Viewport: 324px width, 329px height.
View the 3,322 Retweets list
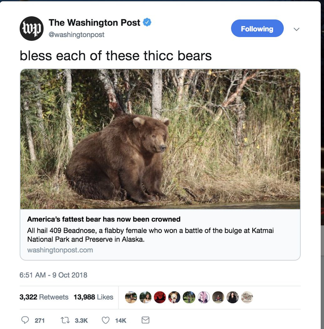point(44,297)
